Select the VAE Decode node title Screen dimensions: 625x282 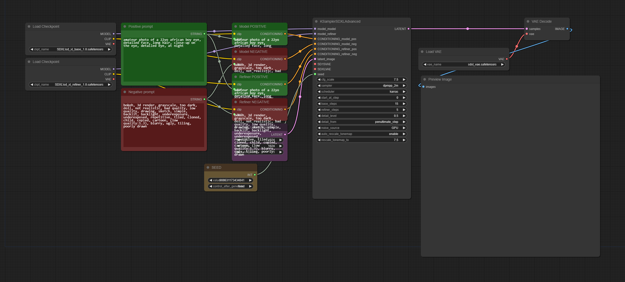[x=542, y=21]
